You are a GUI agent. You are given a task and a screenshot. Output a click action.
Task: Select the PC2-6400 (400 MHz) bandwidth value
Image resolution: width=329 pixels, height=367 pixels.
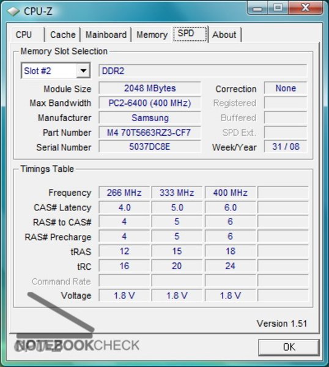(150, 103)
